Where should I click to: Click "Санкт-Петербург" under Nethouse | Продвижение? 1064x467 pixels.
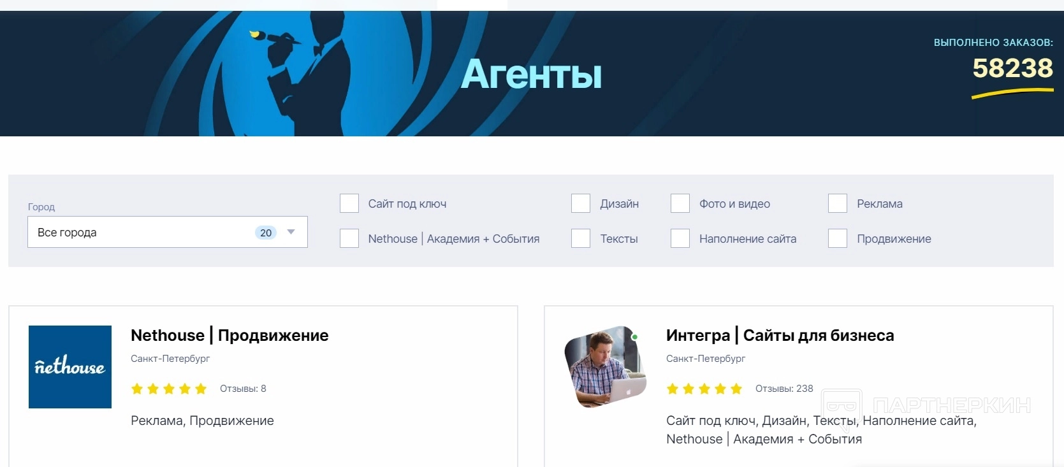tap(170, 359)
